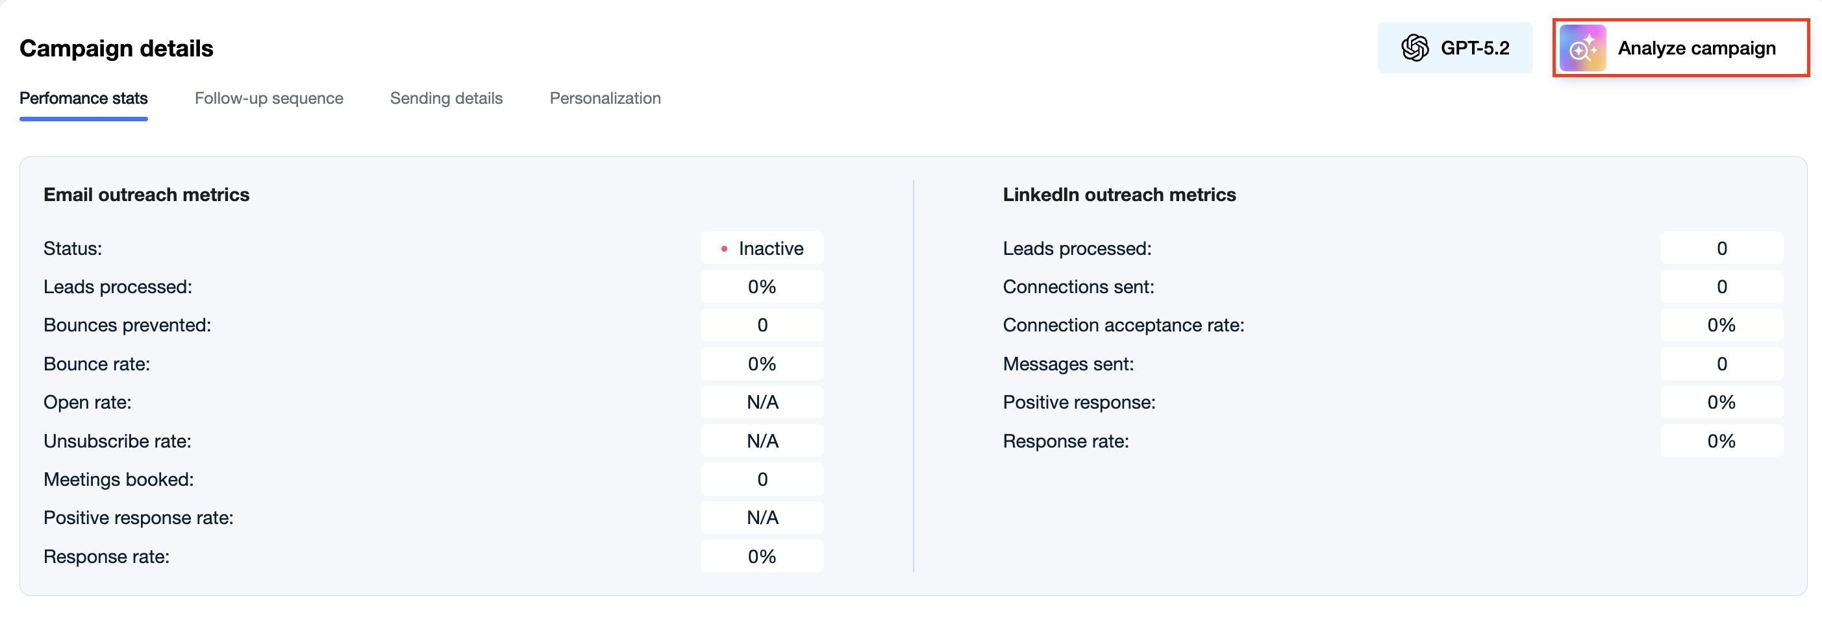
Task: Select the Personalization tab
Action: pyautogui.click(x=605, y=98)
